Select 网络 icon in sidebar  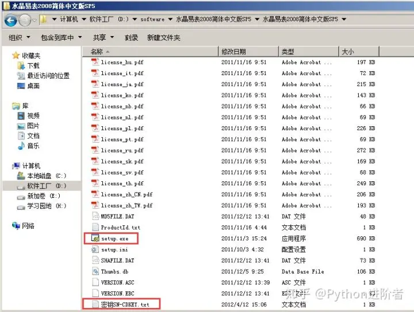[16, 225]
